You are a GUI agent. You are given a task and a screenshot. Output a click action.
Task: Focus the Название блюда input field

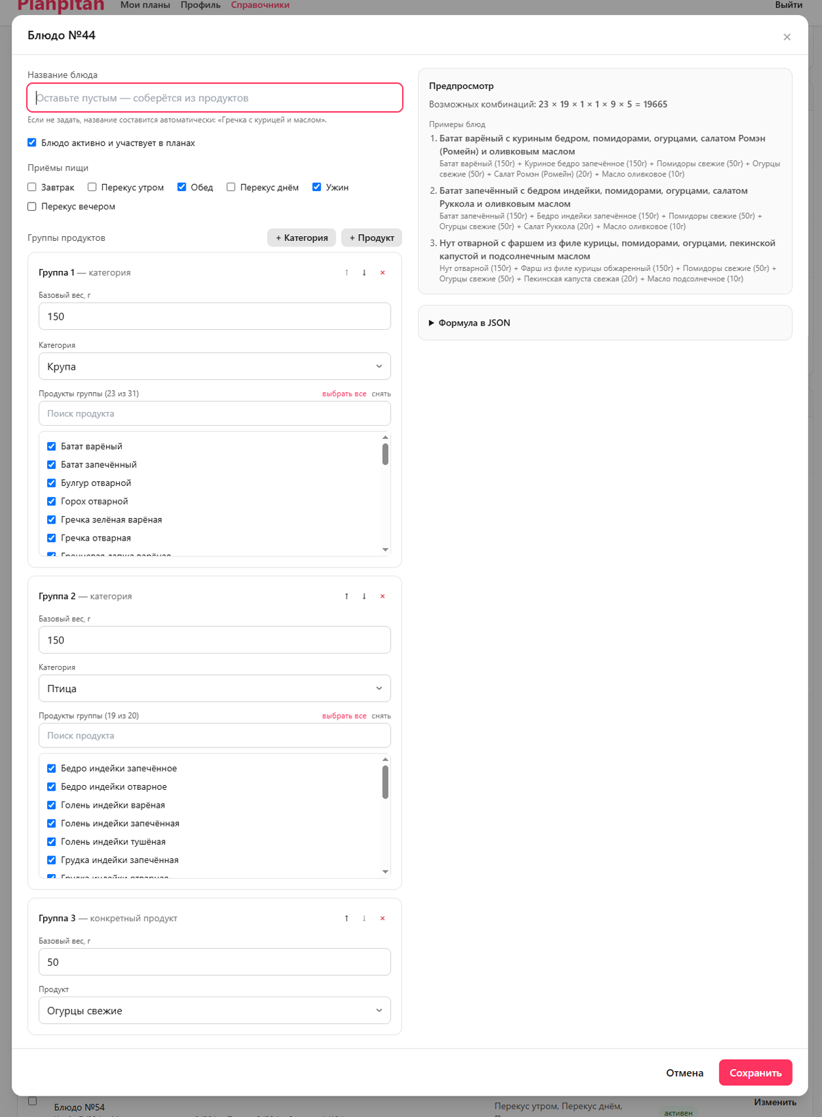(214, 98)
